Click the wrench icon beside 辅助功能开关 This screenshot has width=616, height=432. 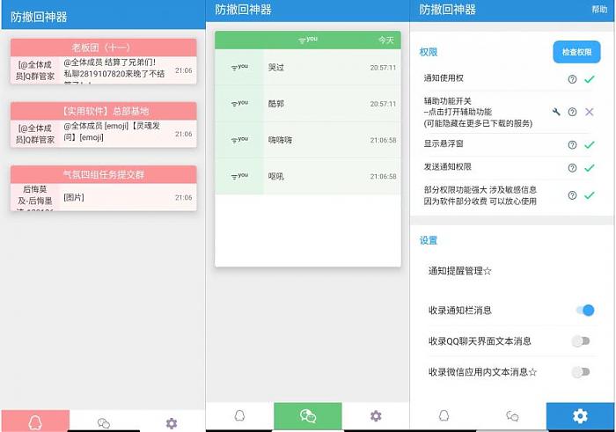click(556, 112)
